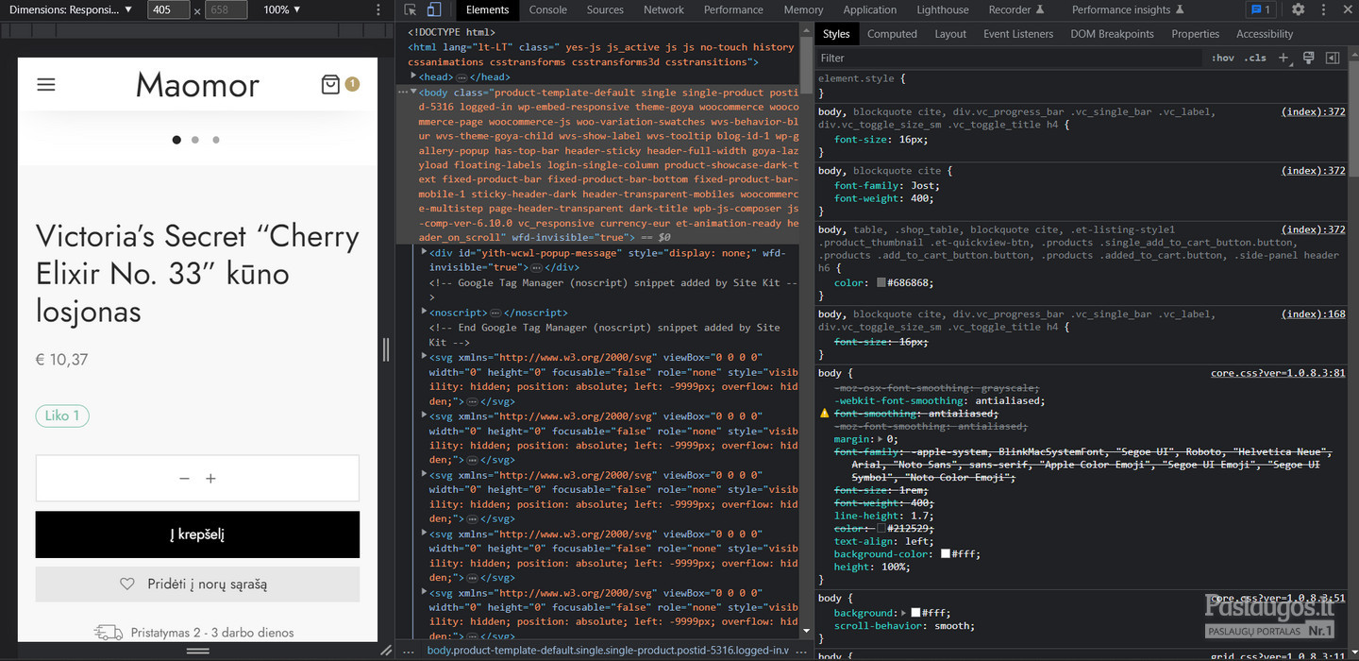Click the viewport width field showing 405

pyautogui.click(x=169, y=9)
